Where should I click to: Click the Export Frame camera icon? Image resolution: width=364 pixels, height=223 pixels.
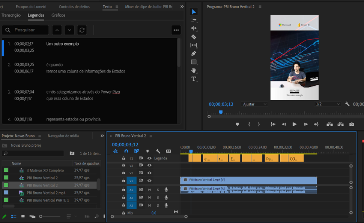click(x=351, y=124)
